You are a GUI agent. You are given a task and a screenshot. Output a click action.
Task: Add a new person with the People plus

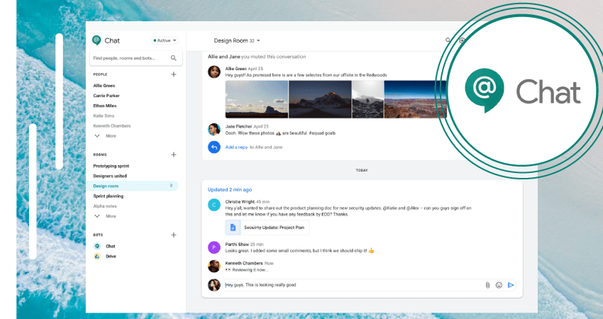click(x=174, y=74)
